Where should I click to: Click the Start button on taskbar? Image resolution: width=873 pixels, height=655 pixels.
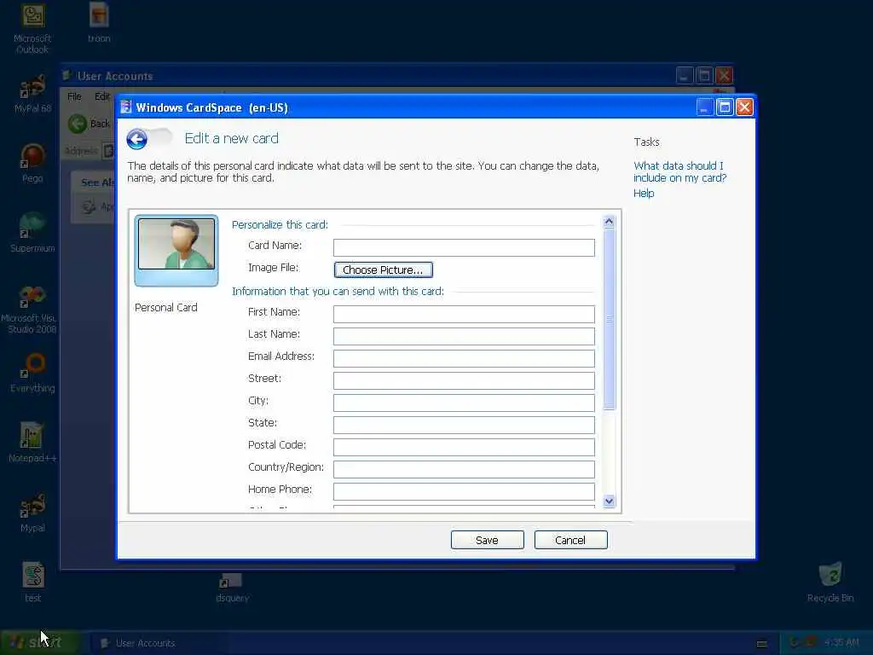click(x=42, y=643)
